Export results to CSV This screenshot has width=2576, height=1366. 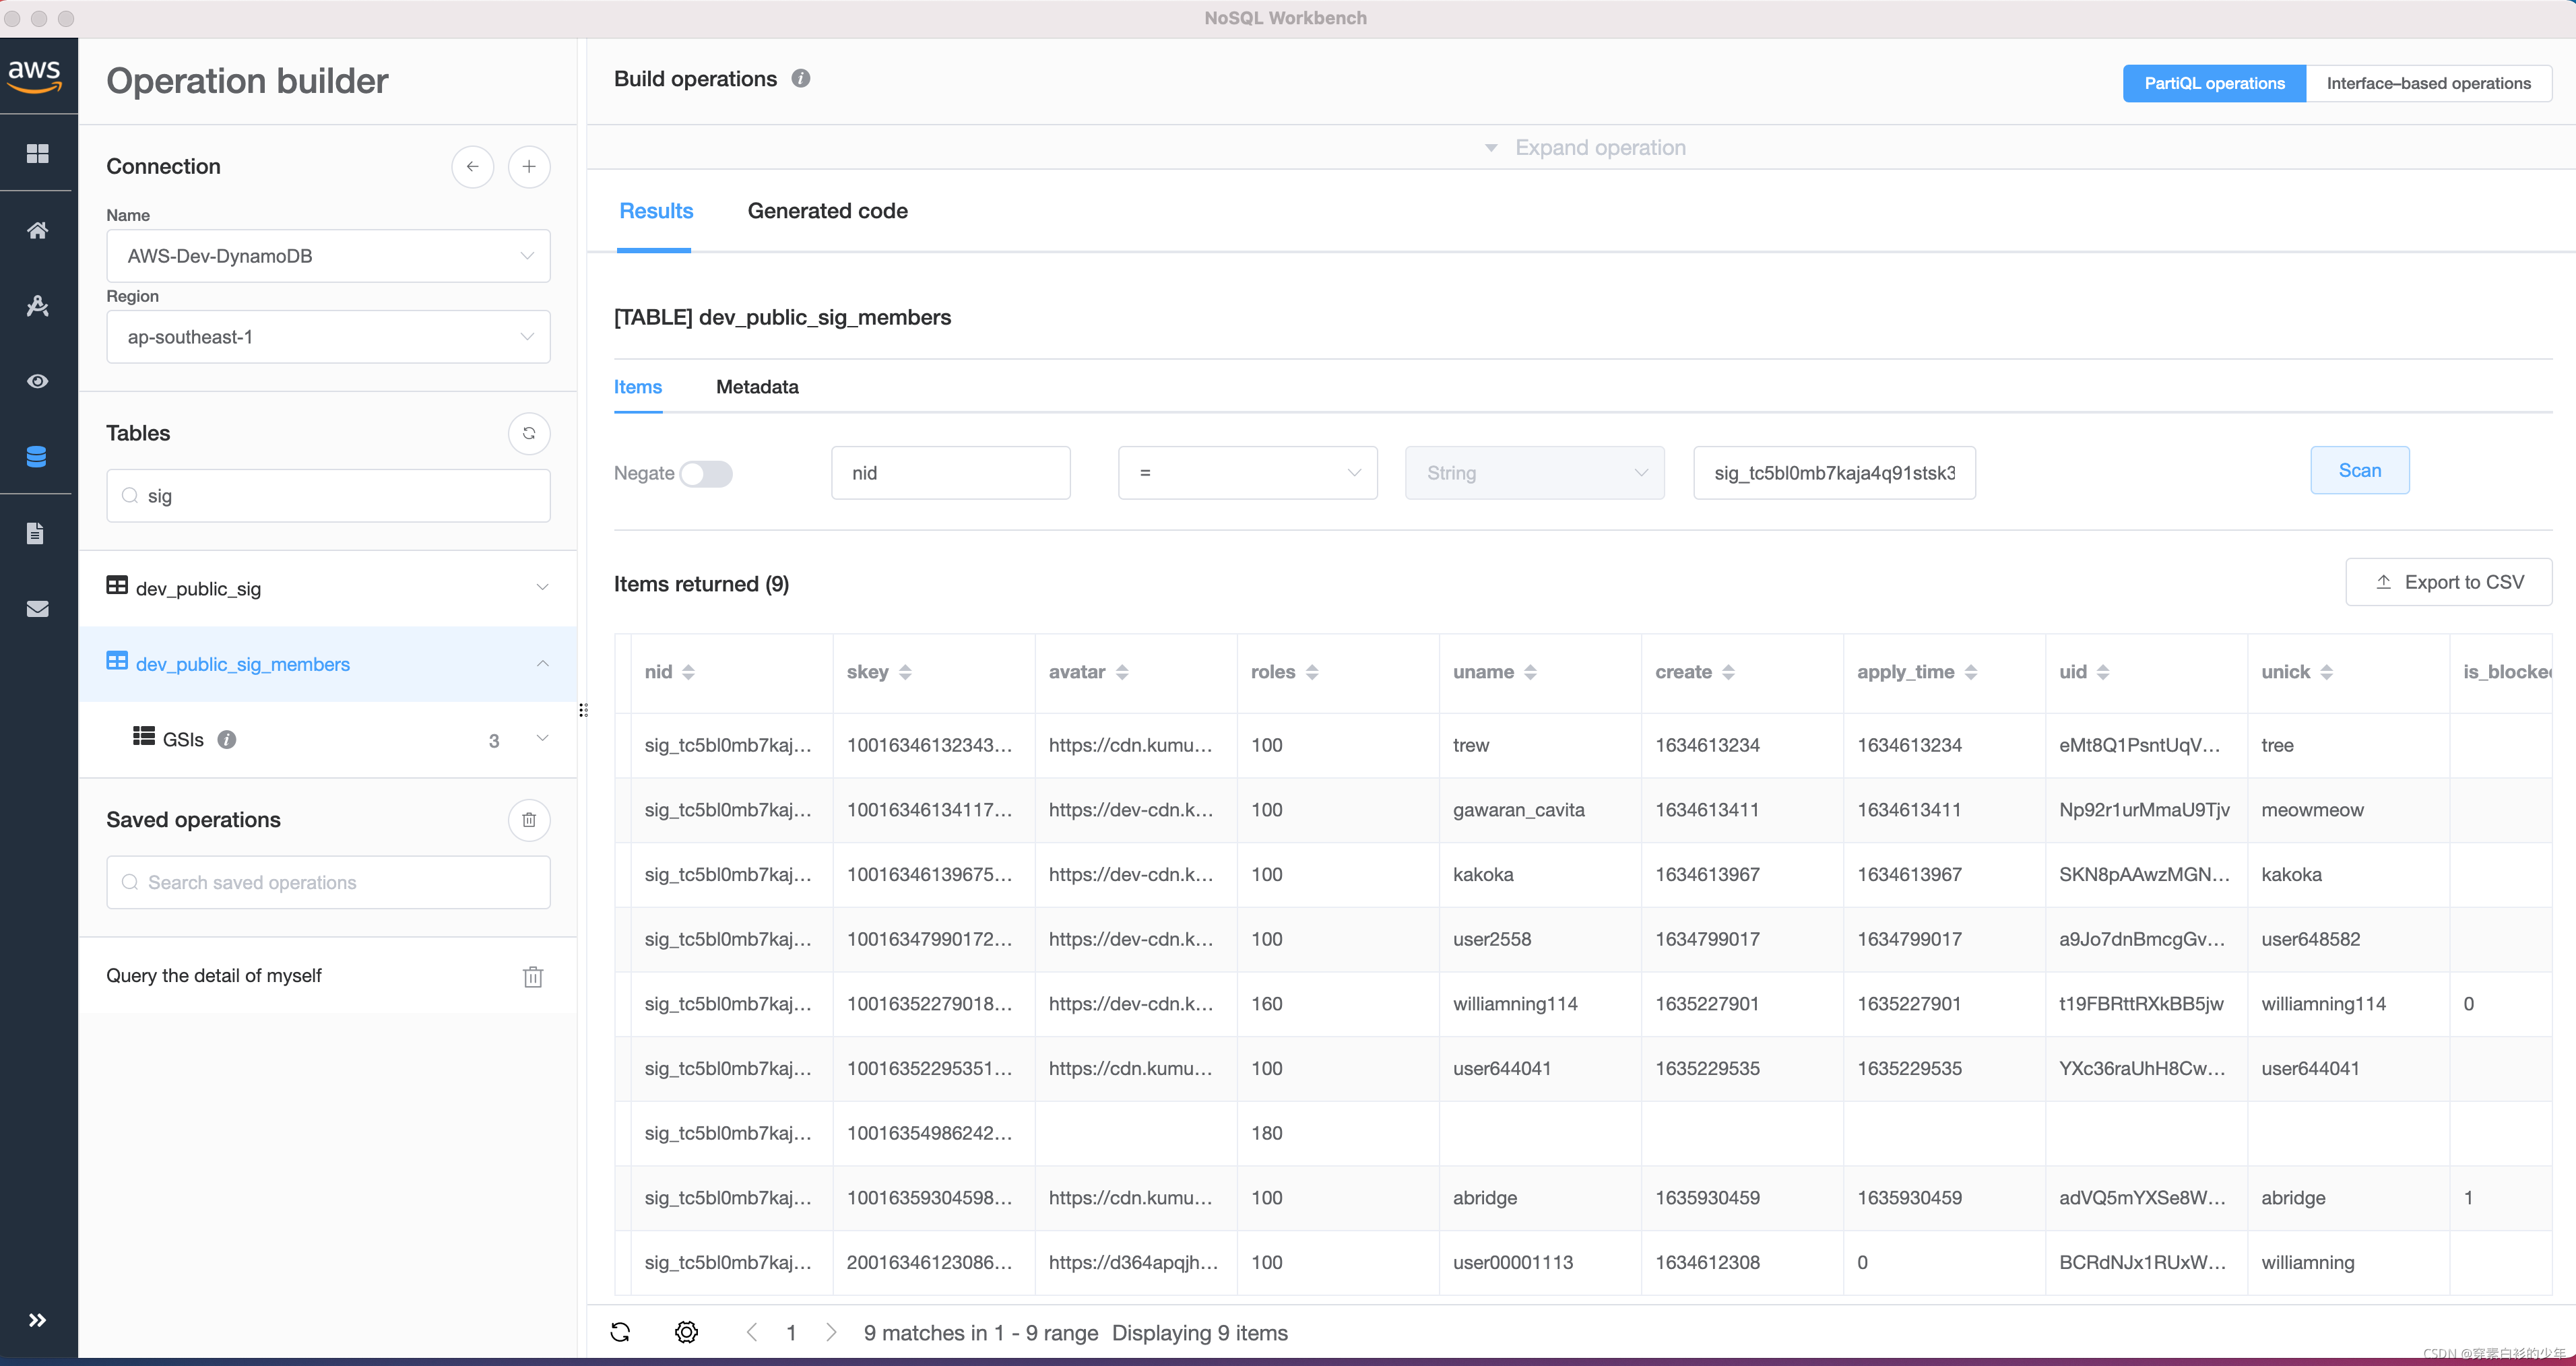pos(2447,582)
